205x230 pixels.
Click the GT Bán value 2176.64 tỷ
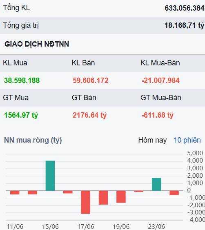click(89, 115)
